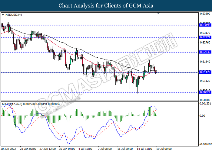Click the chart shift triangle marker at top
The width and height of the screenshot is (212, 151).
point(158,13)
